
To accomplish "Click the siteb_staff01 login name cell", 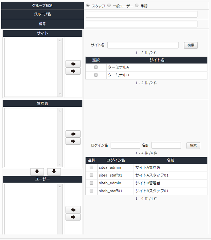I will pos(115,191).
